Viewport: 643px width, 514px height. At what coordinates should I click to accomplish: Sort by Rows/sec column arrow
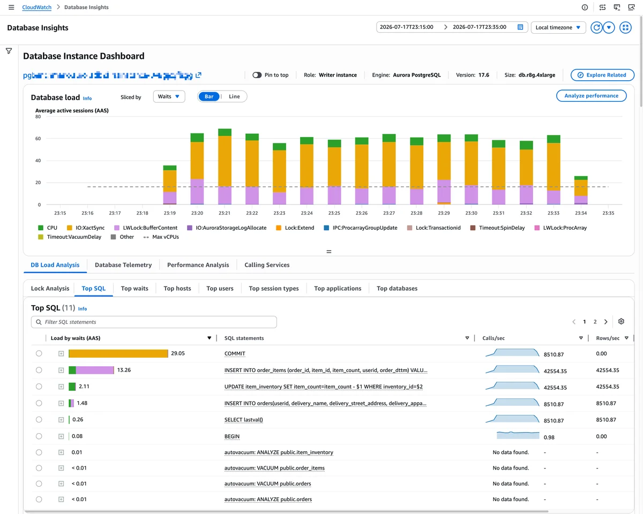(626, 338)
